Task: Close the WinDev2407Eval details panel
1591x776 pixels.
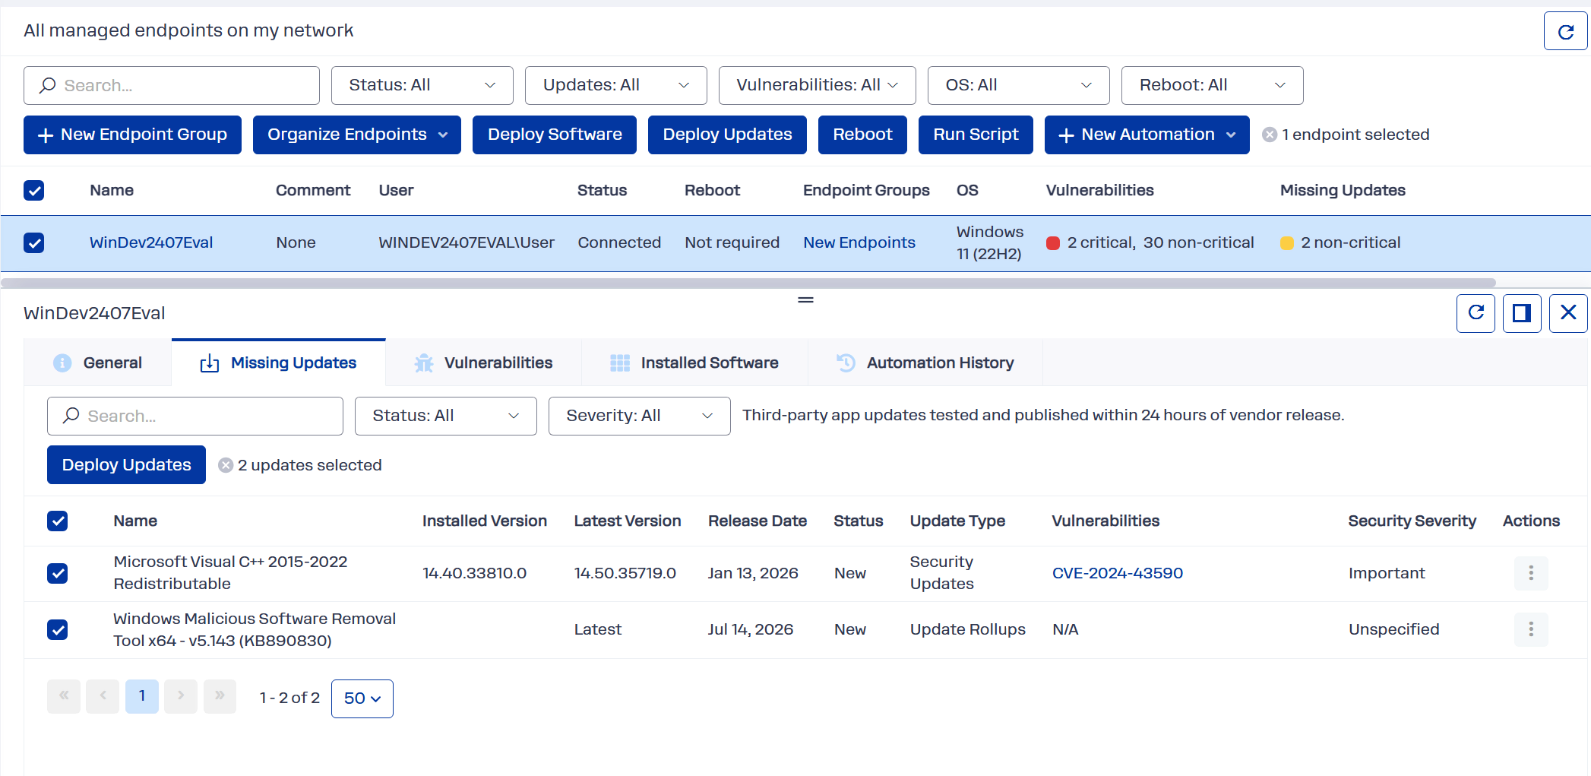Action: (x=1568, y=313)
